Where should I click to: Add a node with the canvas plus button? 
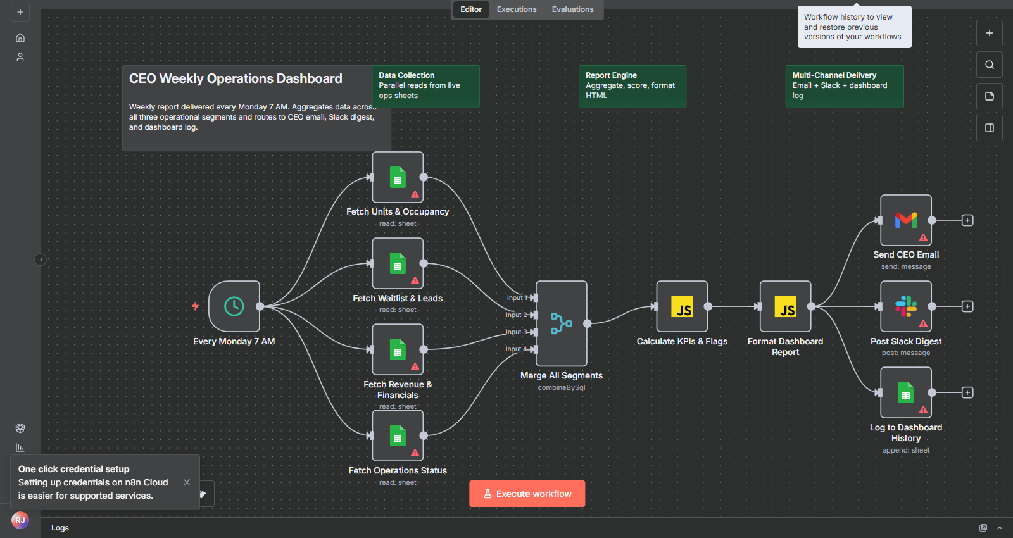click(990, 33)
